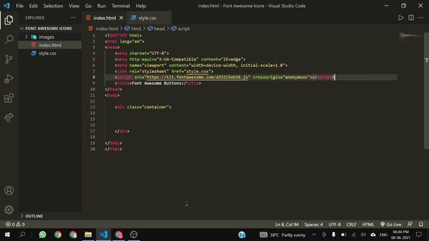Open File Explorer from the taskbar
Image resolution: width=429 pixels, height=241 pixels.
pyautogui.click(x=88, y=234)
